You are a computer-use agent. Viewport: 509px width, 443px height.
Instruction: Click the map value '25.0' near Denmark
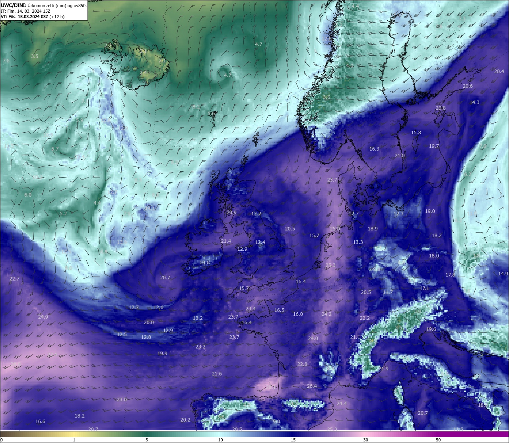pyautogui.click(x=335, y=229)
